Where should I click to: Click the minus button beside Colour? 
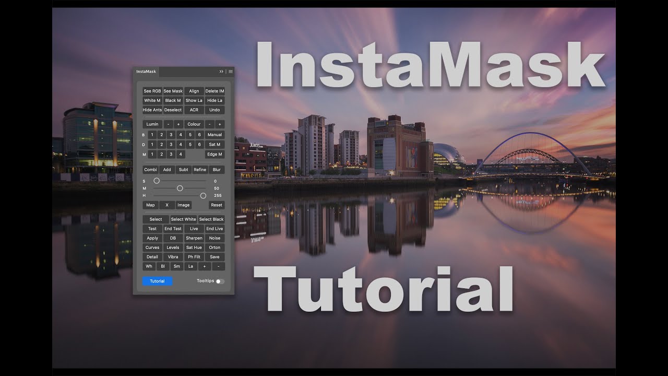point(210,124)
